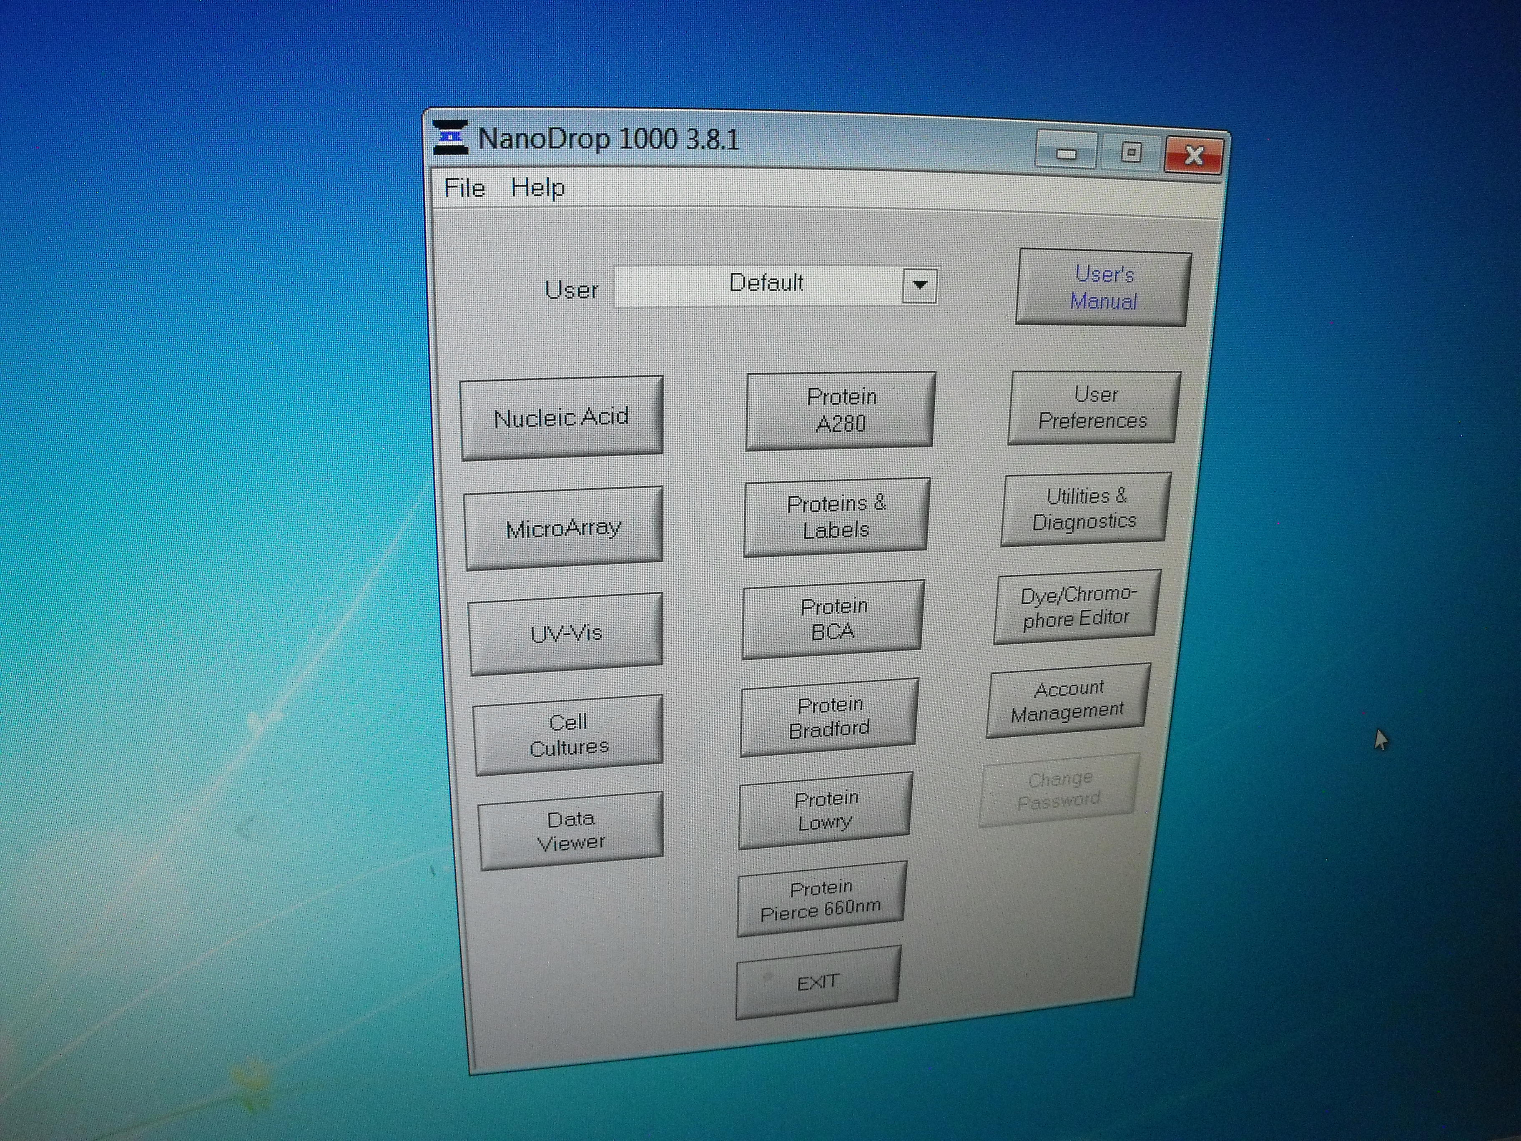The height and width of the screenshot is (1141, 1521).
Task: Start the UV-Vis module
Action: (566, 633)
